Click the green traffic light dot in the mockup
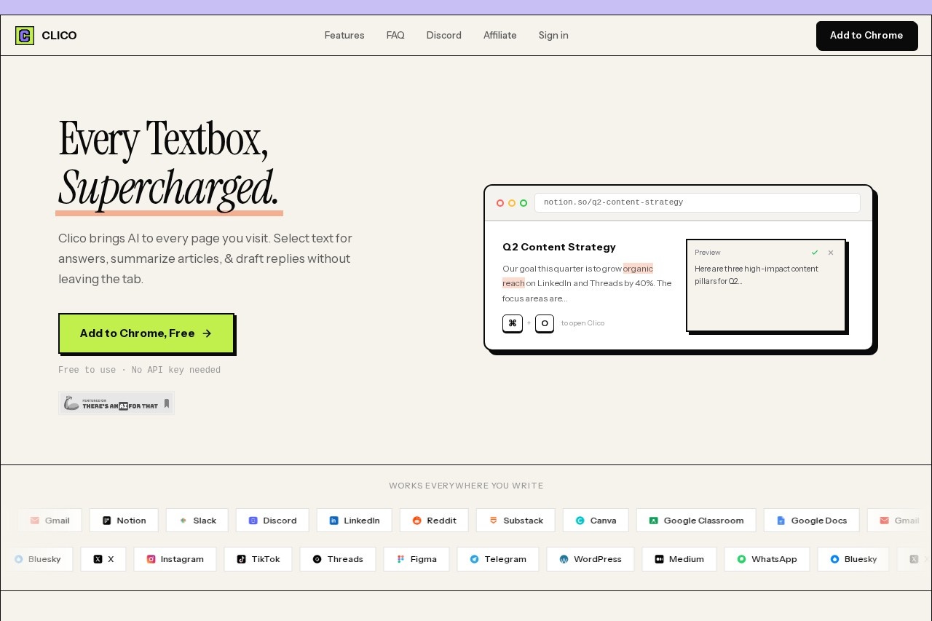This screenshot has height=621, width=932. pyautogui.click(x=524, y=203)
